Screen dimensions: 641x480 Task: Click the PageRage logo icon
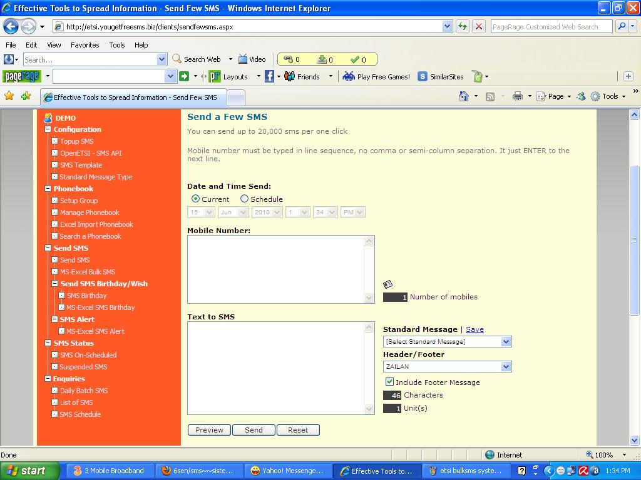(22, 76)
